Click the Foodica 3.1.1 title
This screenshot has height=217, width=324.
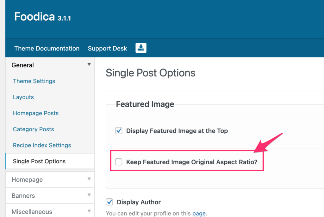43,16
